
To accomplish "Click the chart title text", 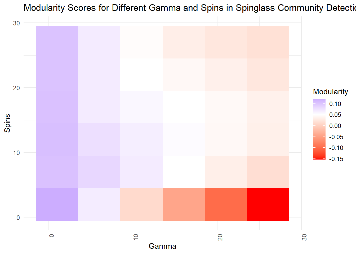I will (x=189, y=8).
